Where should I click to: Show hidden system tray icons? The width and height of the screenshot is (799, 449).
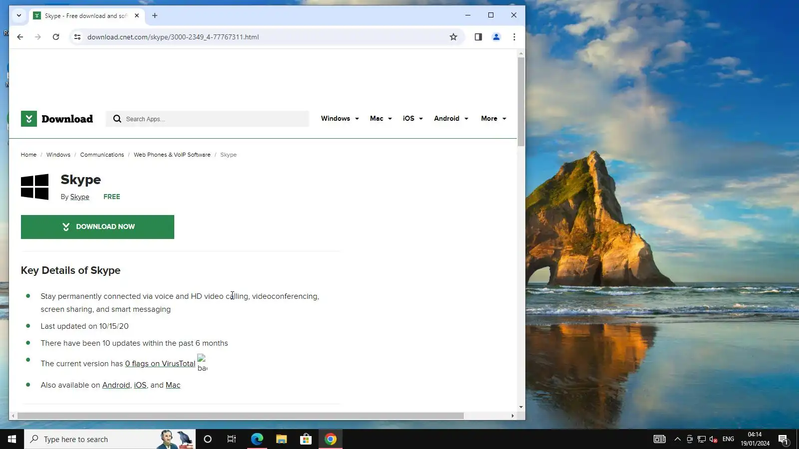(x=678, y=439)
